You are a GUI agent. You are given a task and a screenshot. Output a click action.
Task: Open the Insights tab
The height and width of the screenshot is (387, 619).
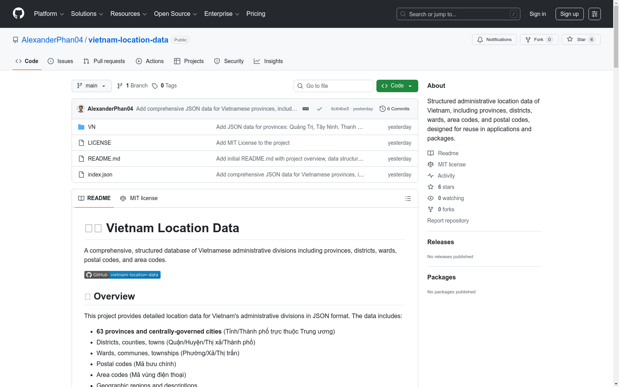(268, 61)
